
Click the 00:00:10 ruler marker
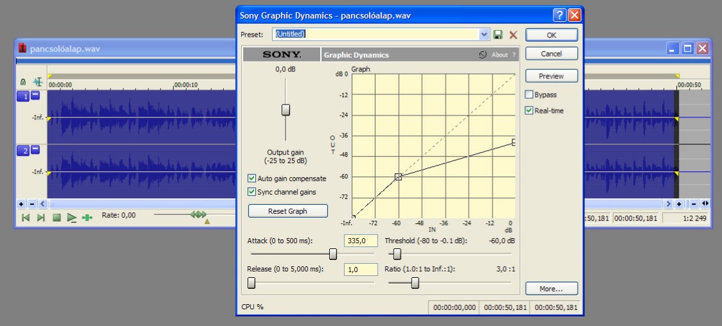tap(186, 85)
